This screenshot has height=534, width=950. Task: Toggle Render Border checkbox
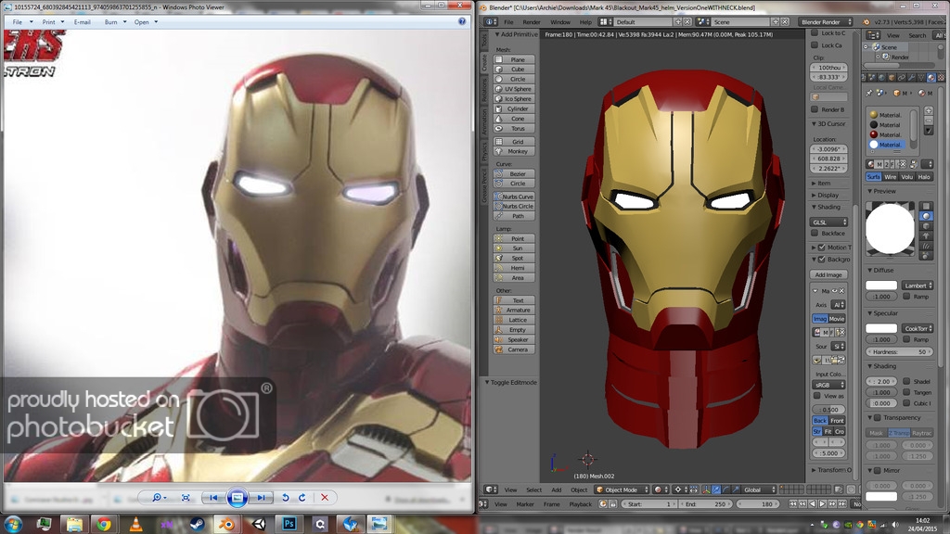pyautogui.click(x=815, y=109)
